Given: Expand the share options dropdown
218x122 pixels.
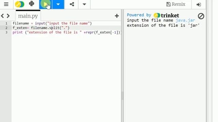Looking at the screenshot, I should [x=84, y=4].
